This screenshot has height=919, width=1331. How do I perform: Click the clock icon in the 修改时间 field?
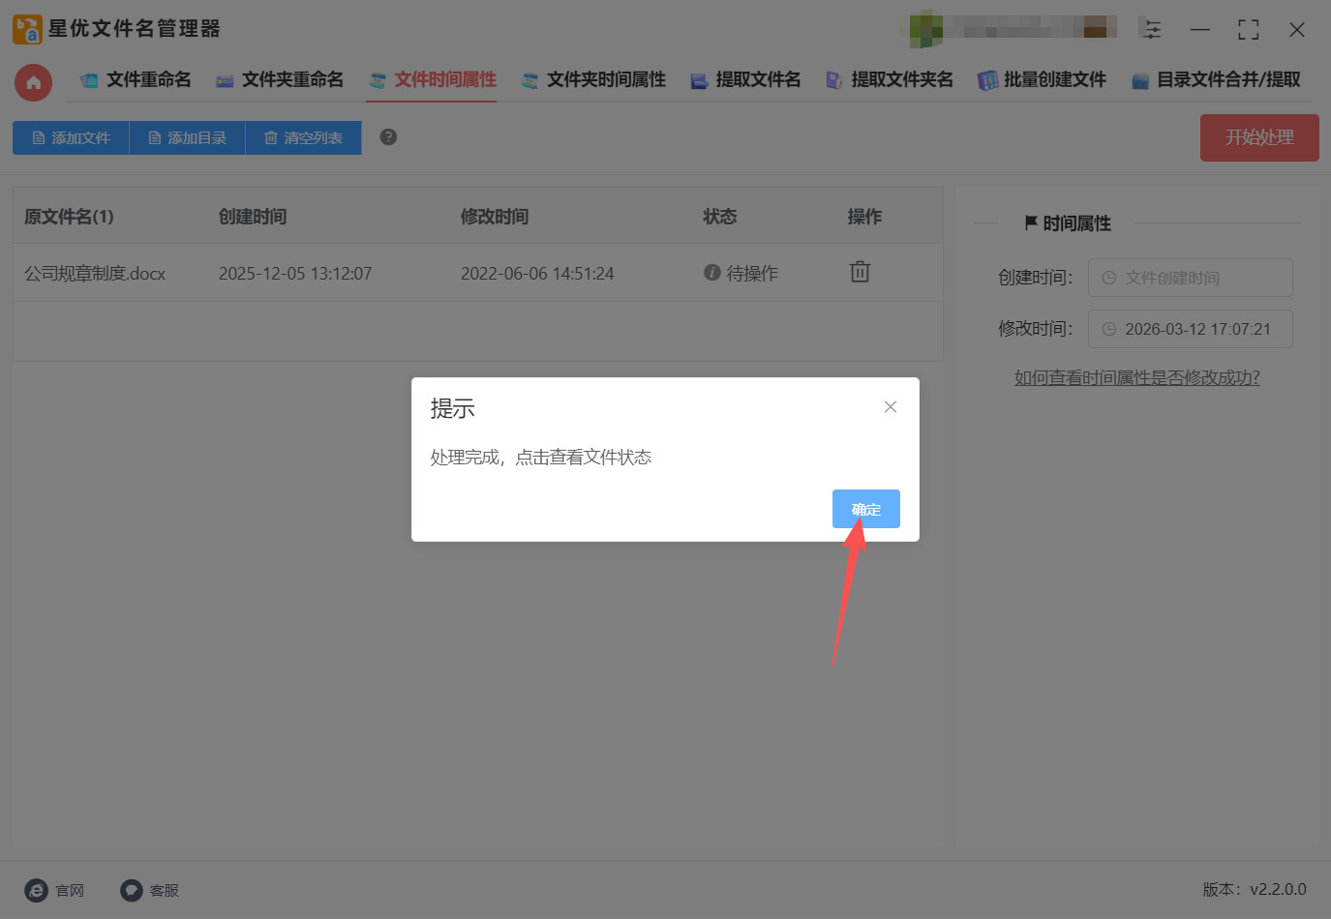point(1109,329)
